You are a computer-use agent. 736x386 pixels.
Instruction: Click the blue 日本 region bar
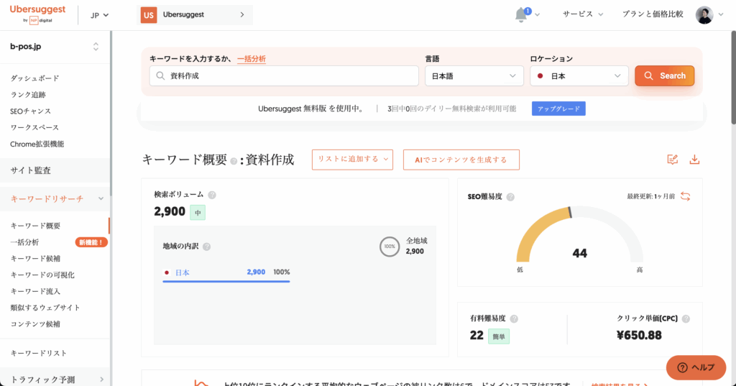point(226,281)
